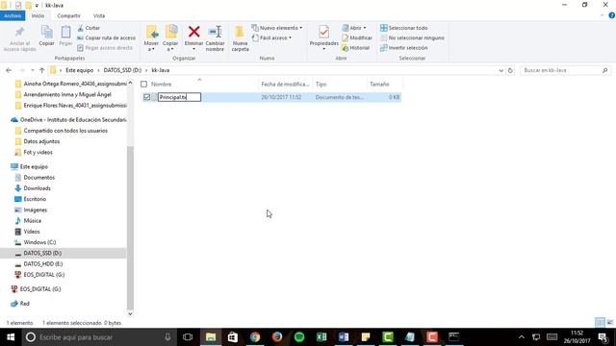Select Arrendamiento Inma y Miguel Ángel folder

click(67, 94)
